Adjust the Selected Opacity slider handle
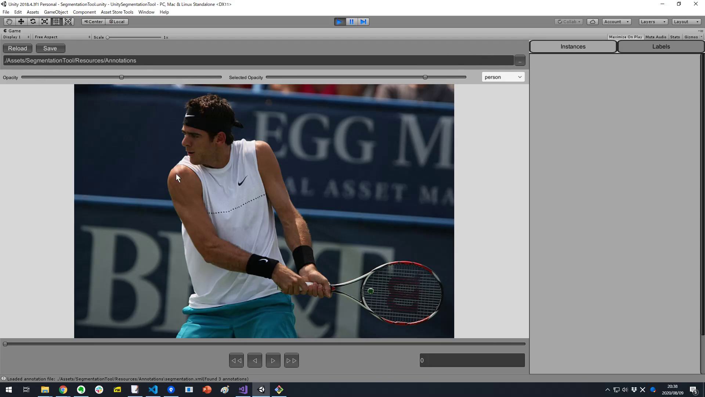 (425, 77)
